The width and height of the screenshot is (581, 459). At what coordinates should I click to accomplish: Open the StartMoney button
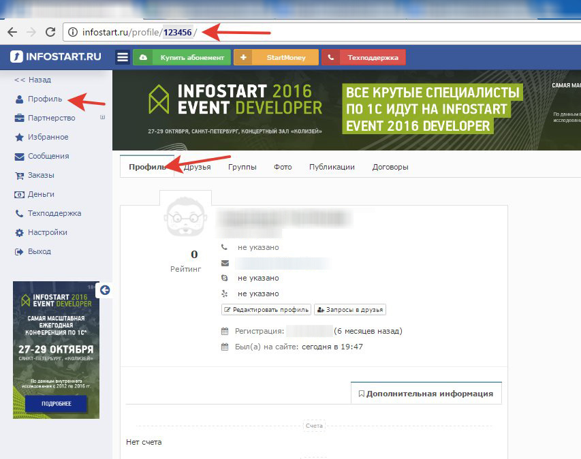coord(276,57)
